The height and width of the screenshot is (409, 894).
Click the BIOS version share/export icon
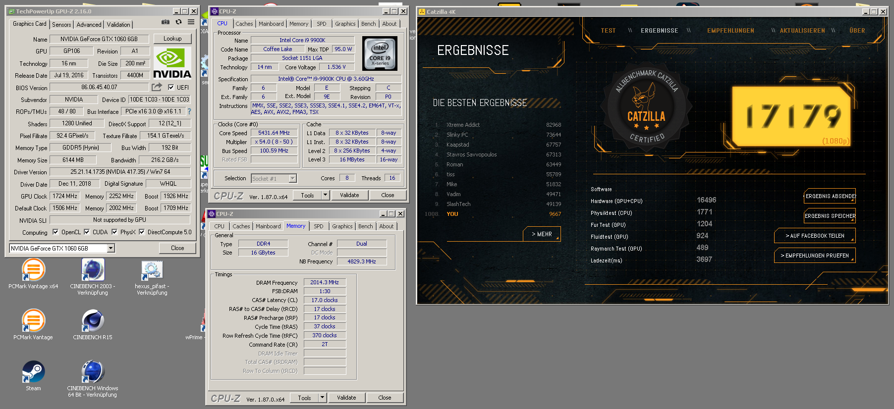coord(157,87)
